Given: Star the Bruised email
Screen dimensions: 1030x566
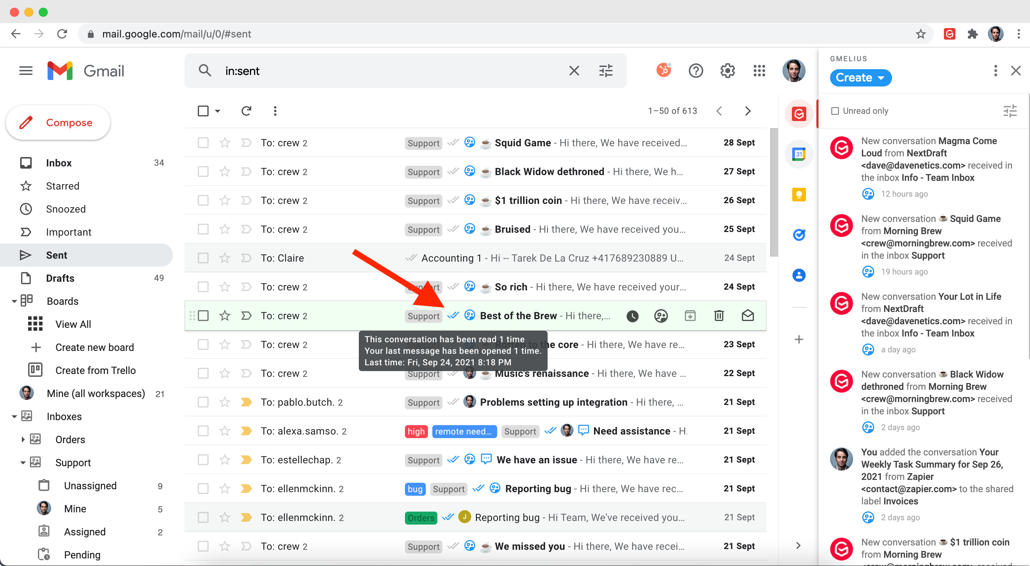Looking at the screenshot, I should pos(225,229).
